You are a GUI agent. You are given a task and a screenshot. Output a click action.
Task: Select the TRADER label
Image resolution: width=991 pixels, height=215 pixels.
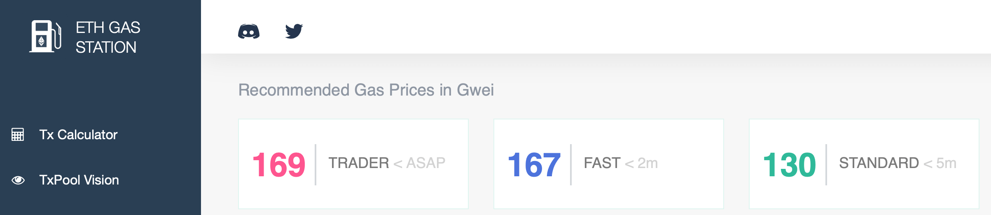(359, 163)
